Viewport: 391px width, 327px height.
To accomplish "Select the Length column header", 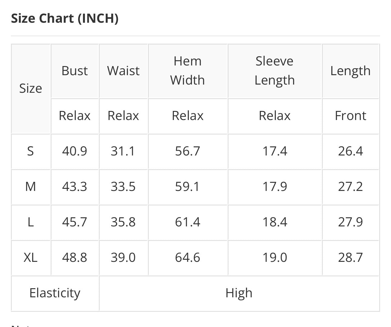I will tap(350, 71).
